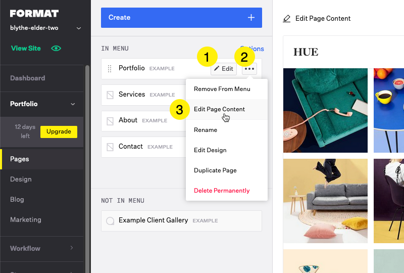The width and height of the screenshot is (404, 273).
Task: Click the Contact page icon
Action: coord(110,147)
